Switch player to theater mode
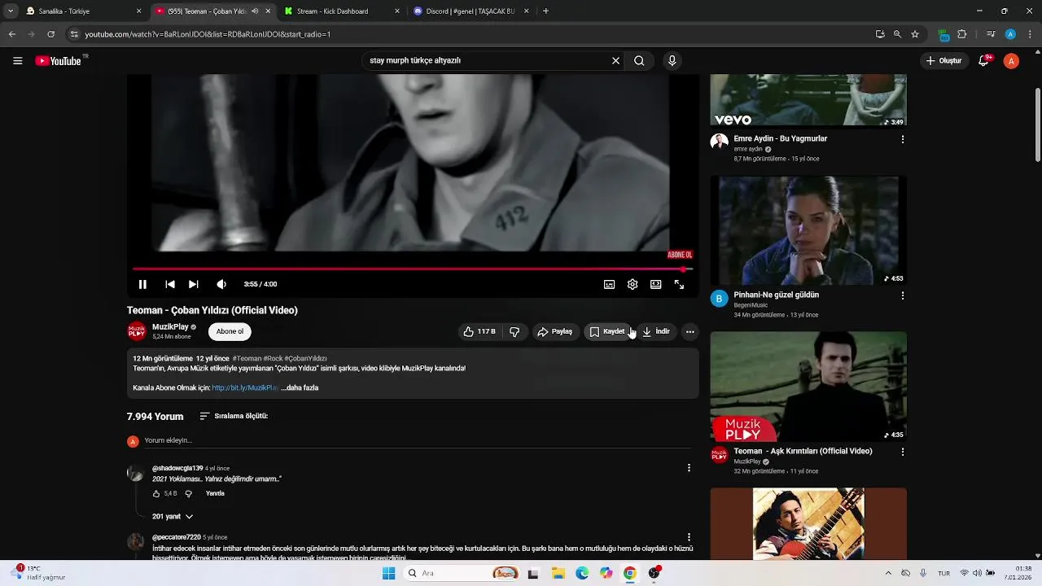1042x586 pixels. coord(655,284)
